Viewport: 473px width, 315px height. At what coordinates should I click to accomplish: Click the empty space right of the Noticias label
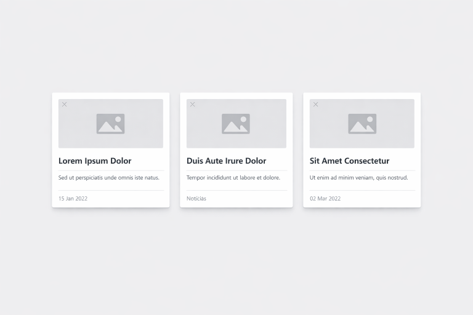click(253, 199)
